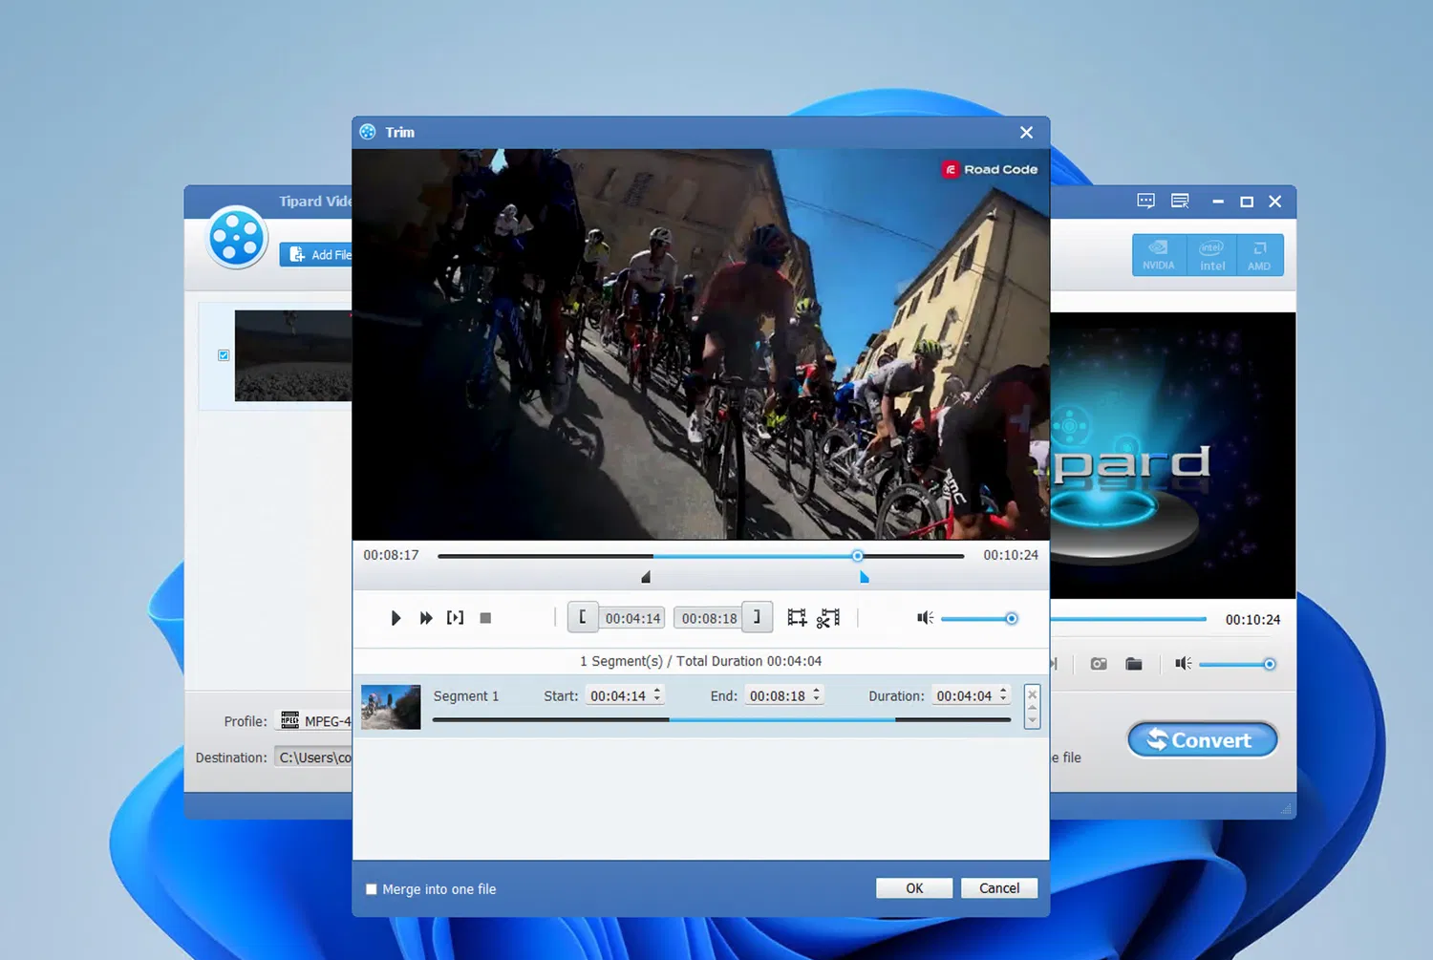The height and width of the screenshot is (960, 1433).
Task: Click the MPEG profile format icon
Action: tap(289, 720)
